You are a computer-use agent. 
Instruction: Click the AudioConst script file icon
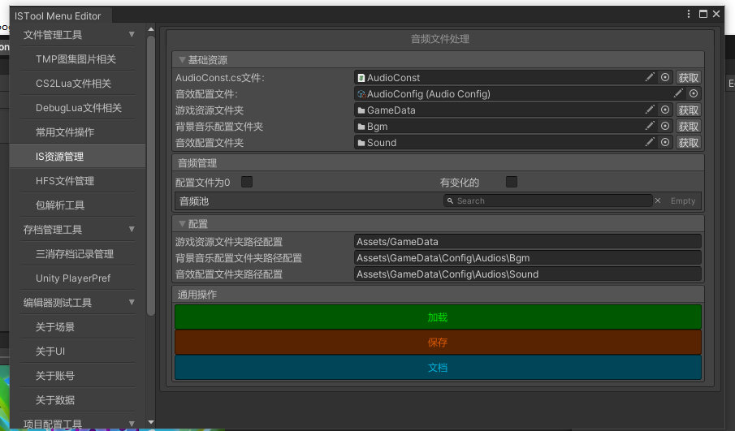point(361,78)
